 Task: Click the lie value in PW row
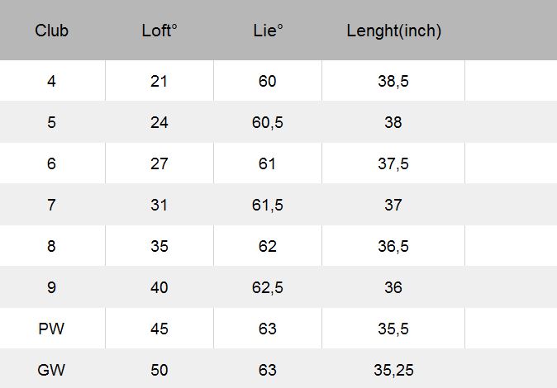tap(268, 329)
